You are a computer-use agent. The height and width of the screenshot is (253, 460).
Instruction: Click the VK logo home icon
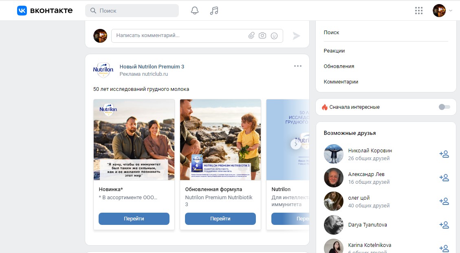coord(22,11)
